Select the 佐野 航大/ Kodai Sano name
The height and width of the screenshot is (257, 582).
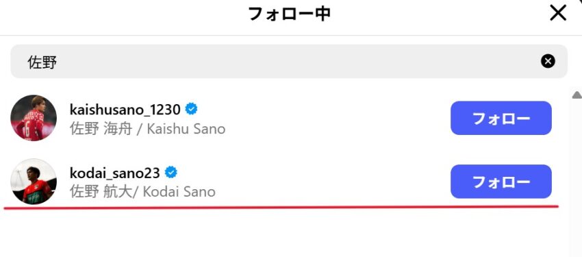coord(142,192)
